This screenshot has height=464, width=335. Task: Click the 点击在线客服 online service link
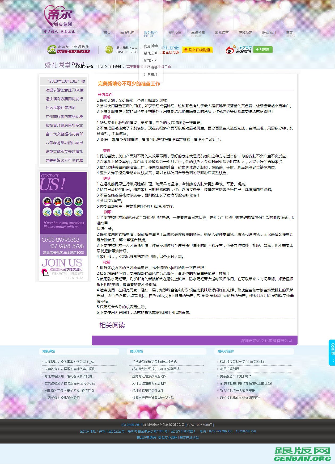169,52
